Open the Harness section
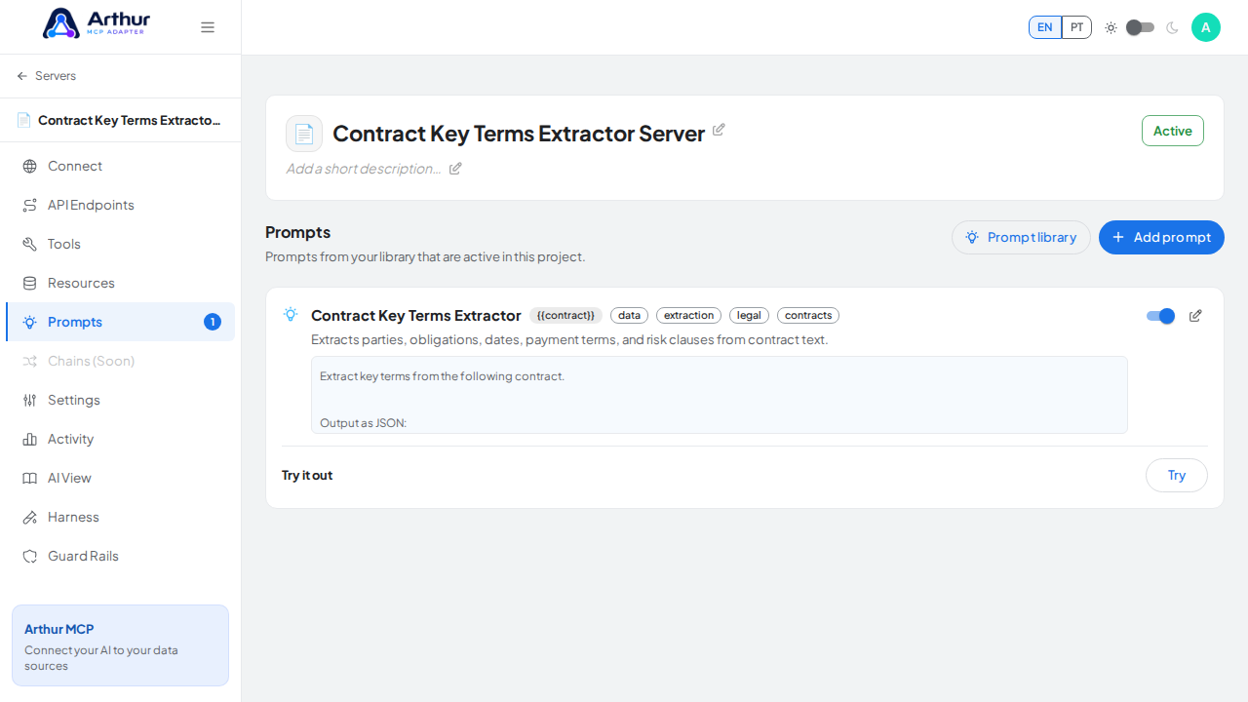The height and width of the screenshot is (702, 1248). [x=120, y=517]
